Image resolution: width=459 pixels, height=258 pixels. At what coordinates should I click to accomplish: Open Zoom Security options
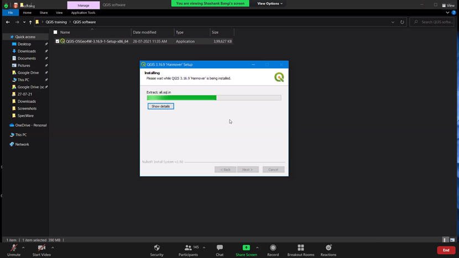[x=157, y=250]
